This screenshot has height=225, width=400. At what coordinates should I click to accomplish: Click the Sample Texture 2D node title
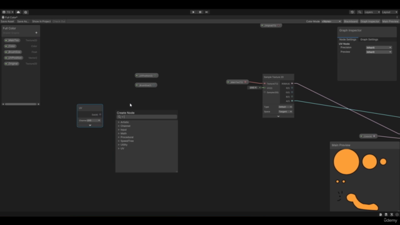click(x=274, y=77)
